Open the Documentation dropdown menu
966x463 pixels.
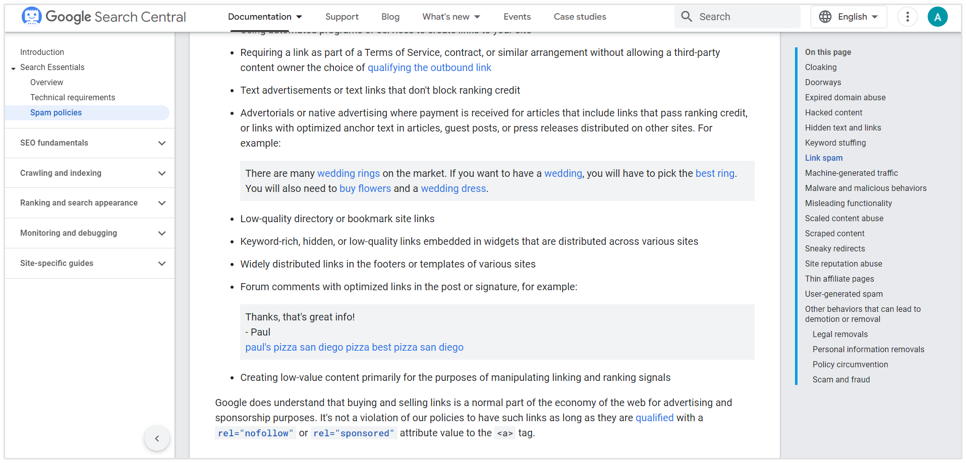[265, 17]
